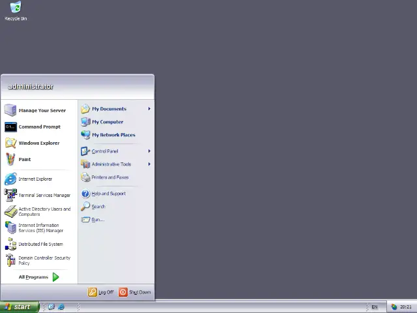Image resolution: width=417 pixels, height=313 pixels.
Task: Click the Shut Down power icon
Action: (123, 292)
